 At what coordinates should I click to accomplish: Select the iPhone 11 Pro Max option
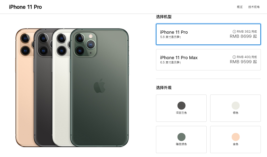[208, 60]
